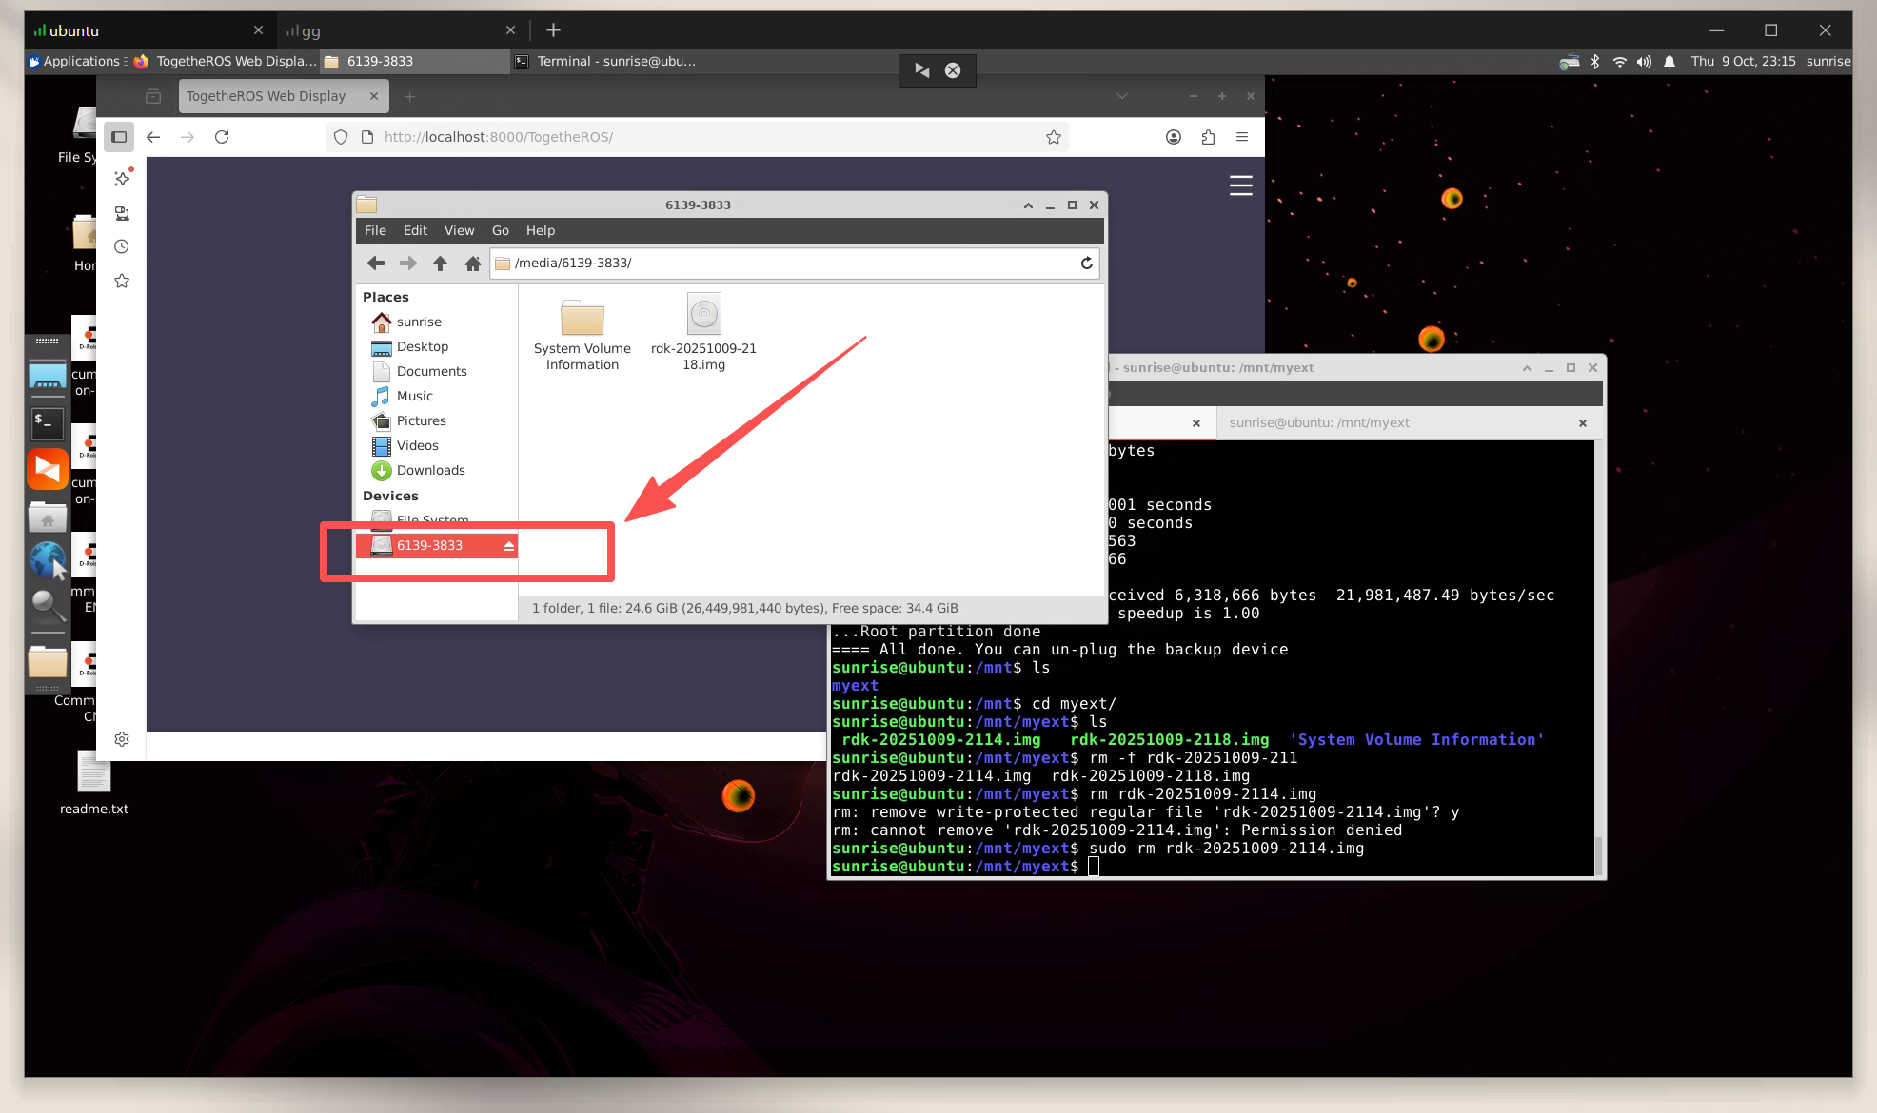1877x1113 pixels.
Task: Bookmark page with the star in URL bar
Action: click(x=1053, y=137)
